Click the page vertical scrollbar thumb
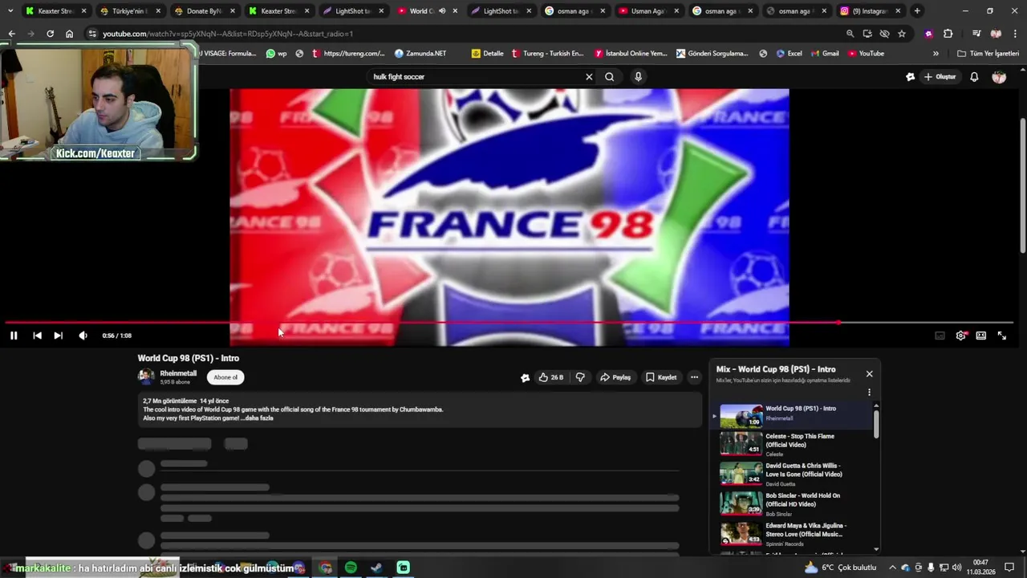 (x=1023, y=186)
